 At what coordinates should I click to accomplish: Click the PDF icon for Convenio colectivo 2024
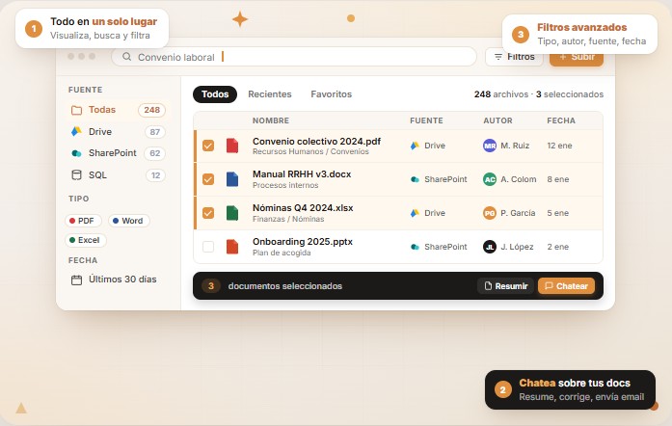coord(232,146)
